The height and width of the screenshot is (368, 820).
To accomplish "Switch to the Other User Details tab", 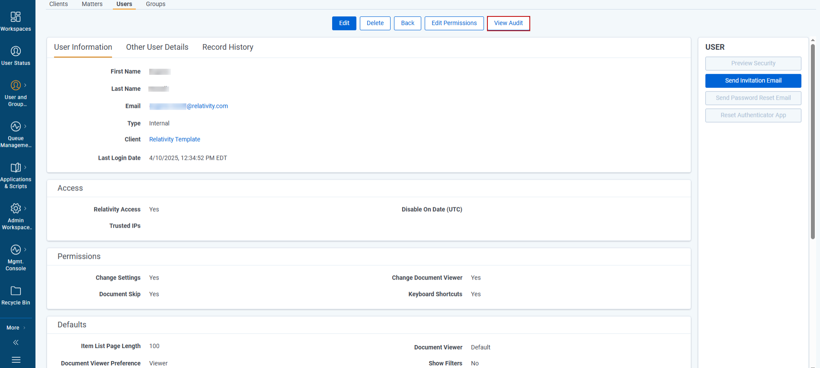I will [x=157, y=47].
